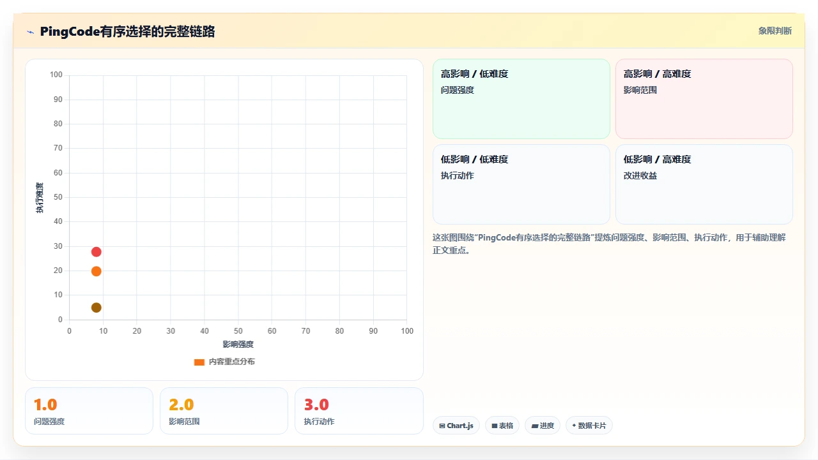Image resolution: width=818 pixels, height=460 pixels.
Task: Select the 低影响 / 高难度 quadrant card
Action: (704, 184)
